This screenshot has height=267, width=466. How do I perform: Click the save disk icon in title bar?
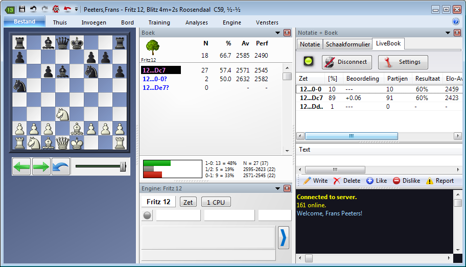pos(22,9)
